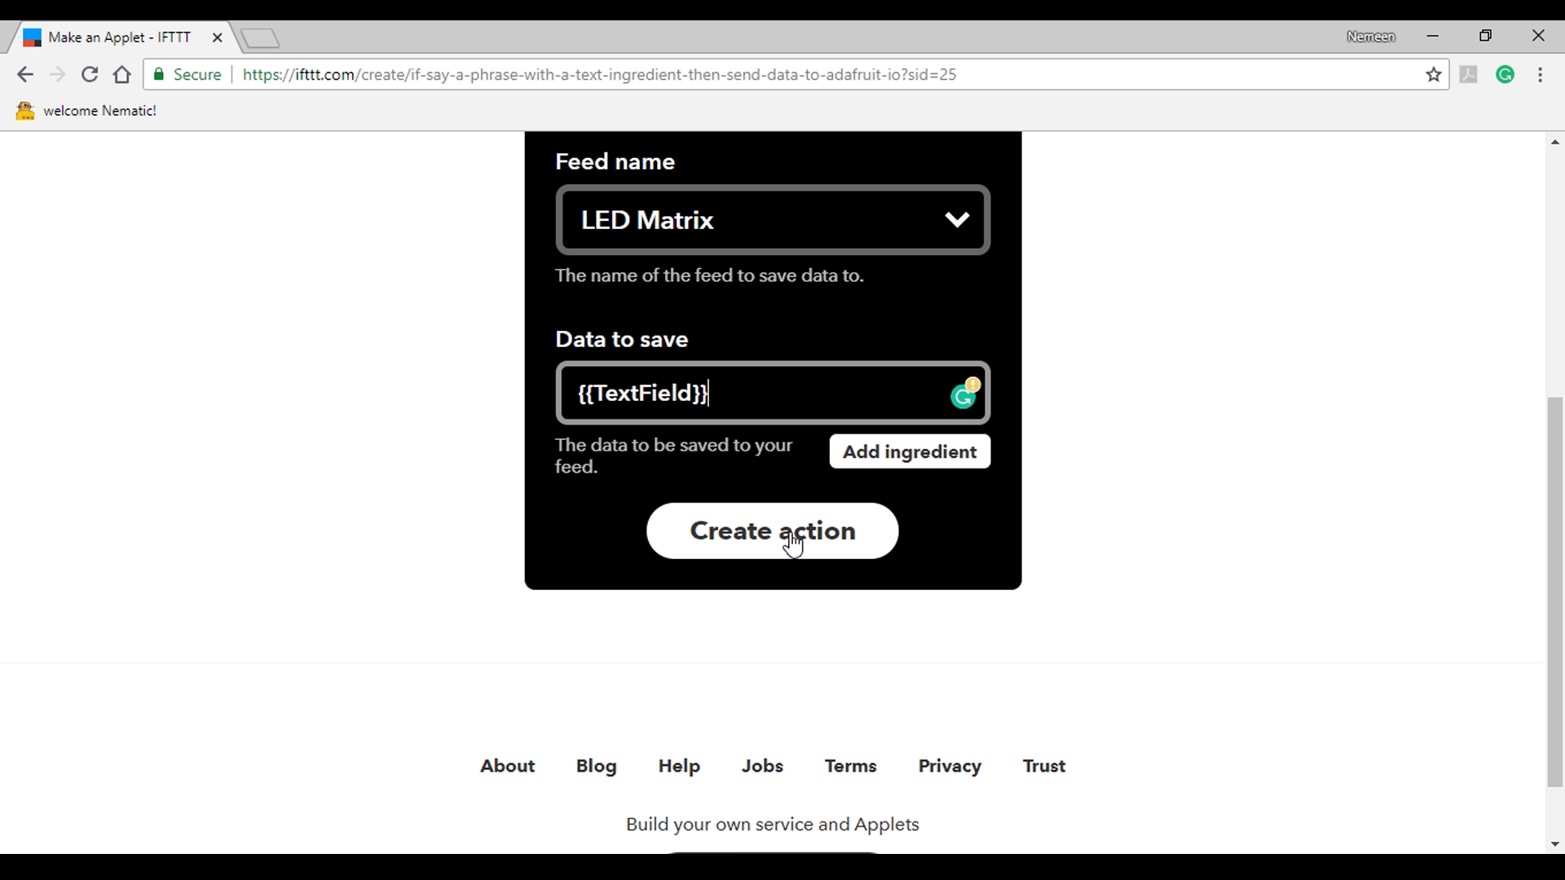Viewport: 1565px width, 880px height.
Task: Open the Chrome three-dot menu
Action: coord(1541,75)
